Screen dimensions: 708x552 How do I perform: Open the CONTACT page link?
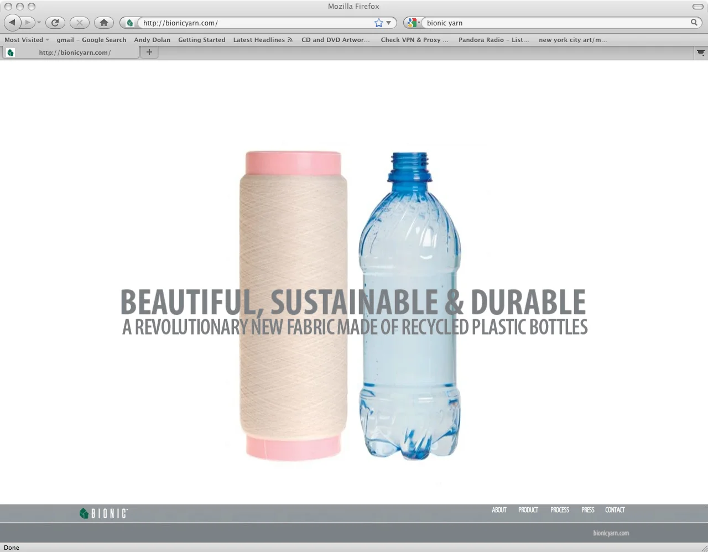point(615,510)
